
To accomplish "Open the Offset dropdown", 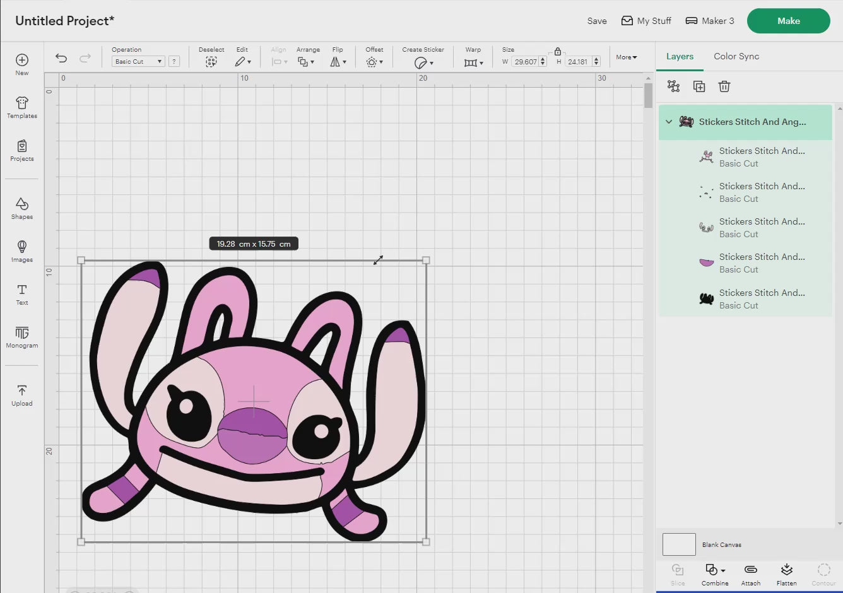I will [374, 62].
